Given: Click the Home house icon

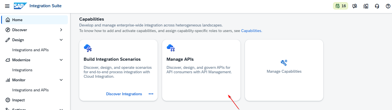Looking at the screenshot, I should 8,20.
